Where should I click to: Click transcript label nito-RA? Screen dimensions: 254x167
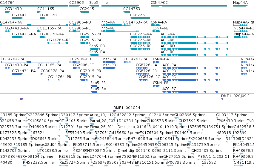[108, 22]
